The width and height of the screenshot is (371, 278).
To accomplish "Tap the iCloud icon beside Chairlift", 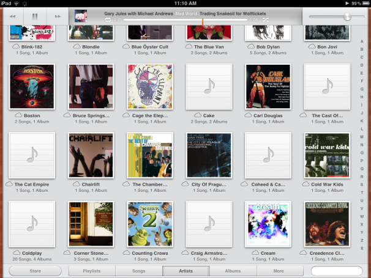I will click(77, 184).
